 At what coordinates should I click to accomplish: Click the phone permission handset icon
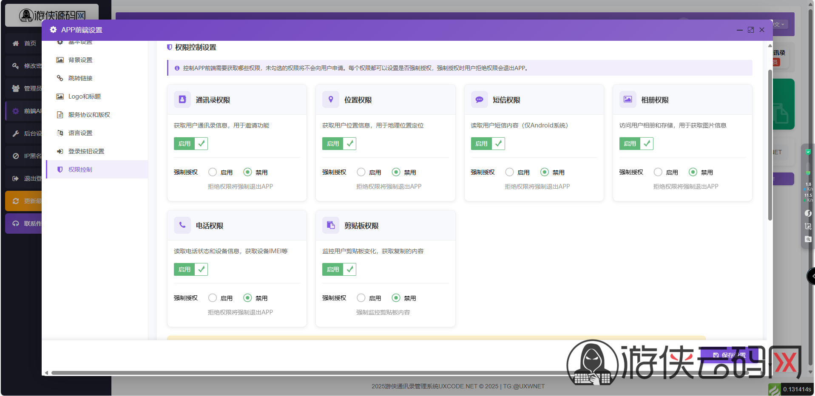click(x=182, y=225)
